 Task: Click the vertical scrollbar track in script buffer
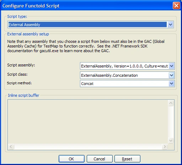pos(171,122)
